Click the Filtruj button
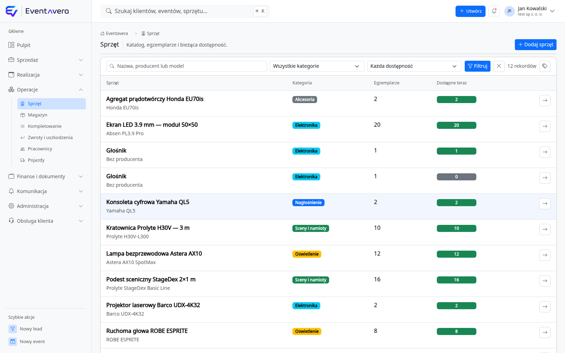 pos(477,66)
